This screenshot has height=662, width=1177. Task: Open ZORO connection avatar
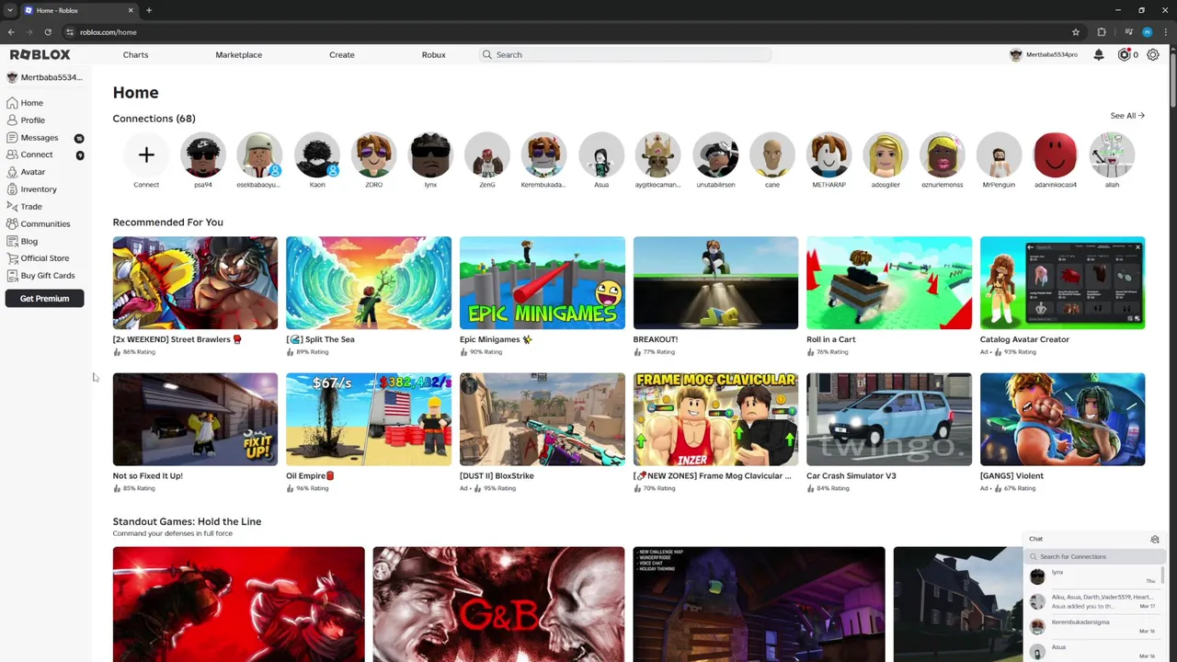click(373, 155)
